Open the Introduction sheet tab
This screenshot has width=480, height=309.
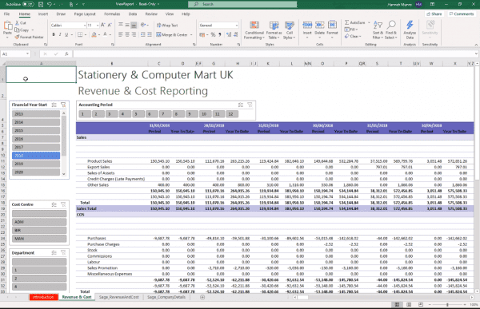(43, 297)
